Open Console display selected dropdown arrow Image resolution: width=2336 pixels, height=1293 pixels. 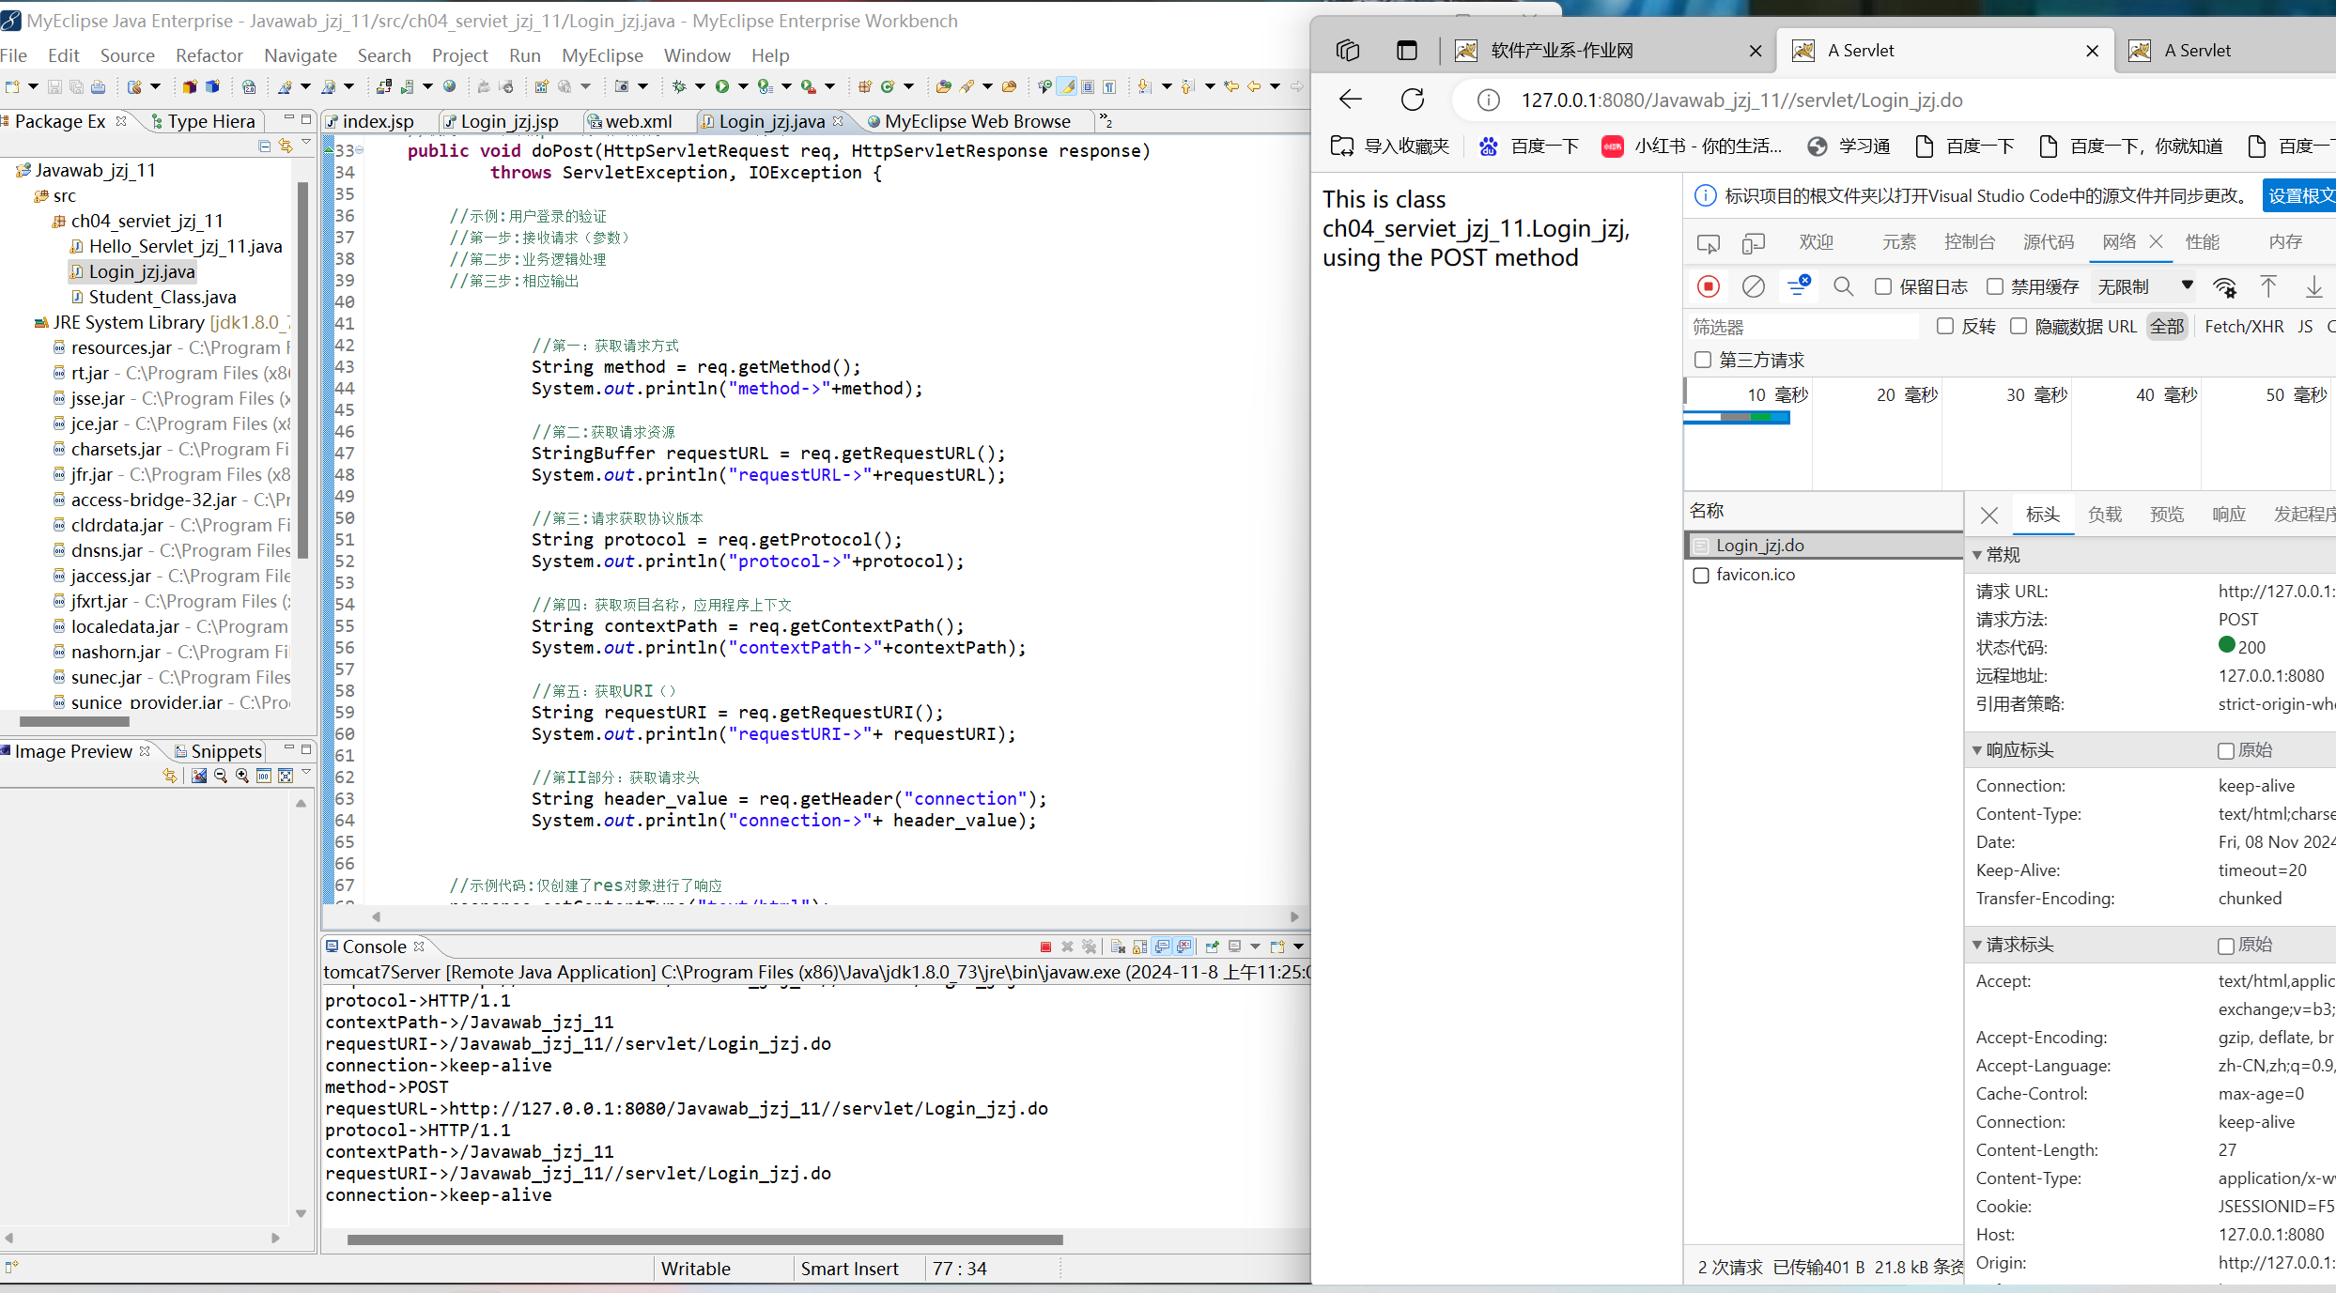click(x=1255, y=947)
